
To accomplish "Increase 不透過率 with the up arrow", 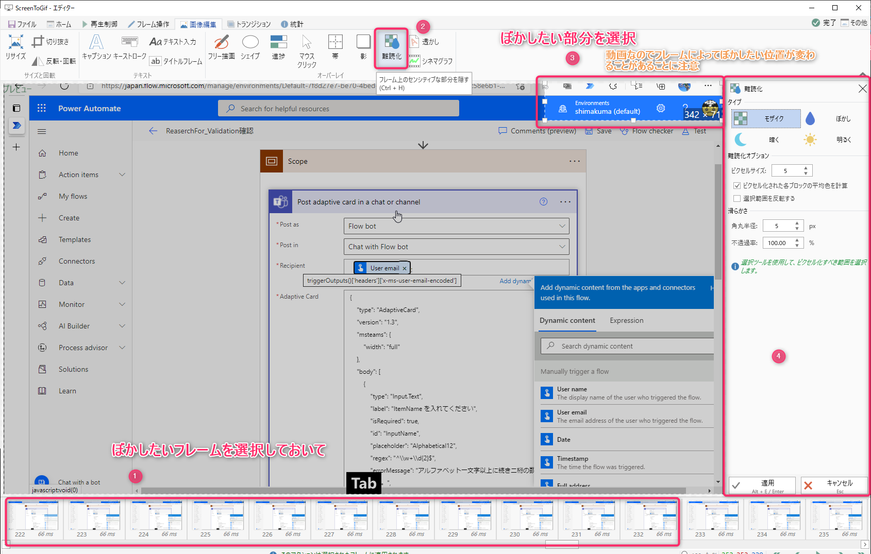I will pos(797,240).
